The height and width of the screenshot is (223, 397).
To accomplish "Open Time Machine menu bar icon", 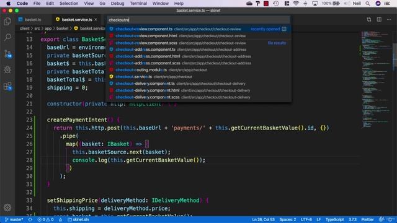I will coord(276,3).
